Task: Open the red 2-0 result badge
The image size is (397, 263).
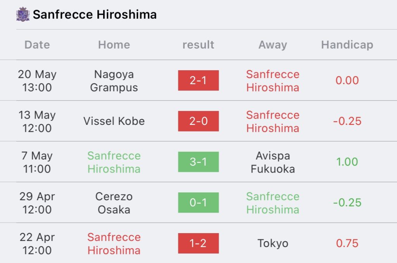Action: (x=198, y=121)
